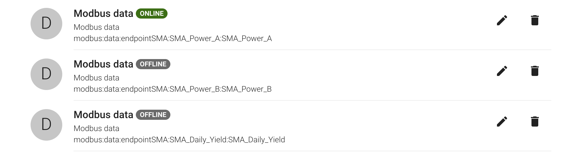Image resolution: width=566 pixels, height=153 pixels.
Task: Click the description above SMA_Daily_Yield UID
Action: 97,129
